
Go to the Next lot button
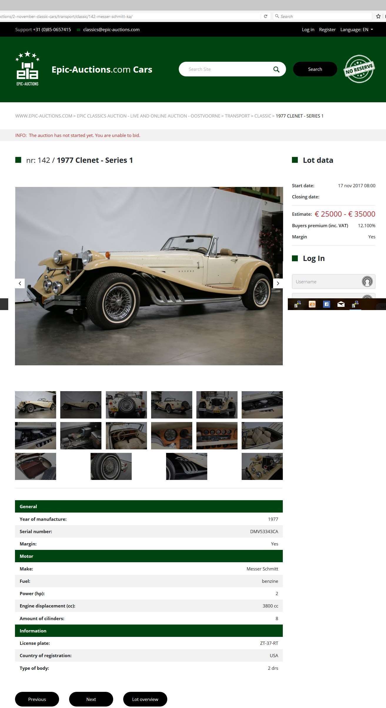[x=91, y=699]
